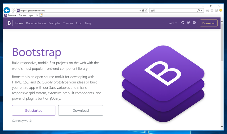This screenshot has width=227, height=134.
Task: Maximize the browser window
Action: pos(211,6)
